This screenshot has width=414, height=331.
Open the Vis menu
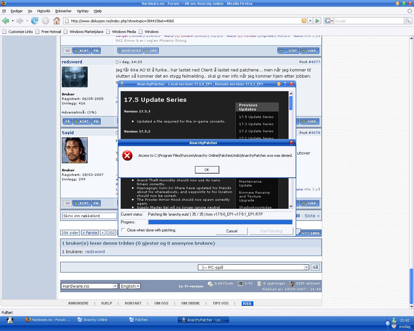click(x=30, y=11)
